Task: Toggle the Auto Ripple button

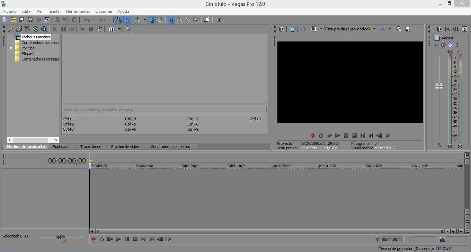Action: point(138,20)
